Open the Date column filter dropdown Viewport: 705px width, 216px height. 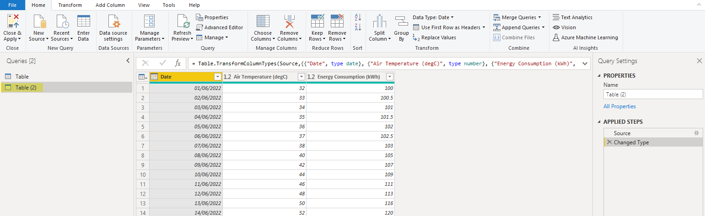click(217, 77)
